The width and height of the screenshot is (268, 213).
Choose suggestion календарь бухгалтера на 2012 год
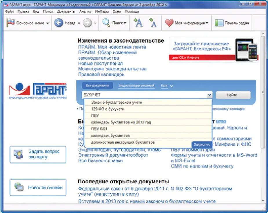coord(148,122)
